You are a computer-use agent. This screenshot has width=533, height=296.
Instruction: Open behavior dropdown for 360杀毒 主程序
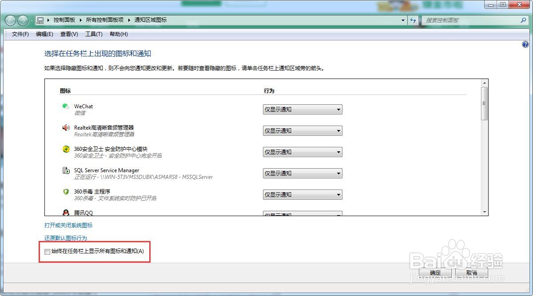click(x=302, y=194)
